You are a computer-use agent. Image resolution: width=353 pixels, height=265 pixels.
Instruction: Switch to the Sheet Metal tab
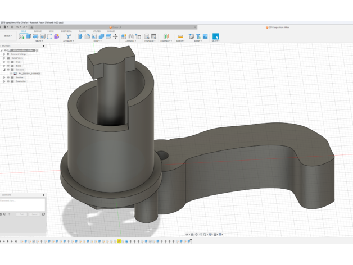[66, 31]
